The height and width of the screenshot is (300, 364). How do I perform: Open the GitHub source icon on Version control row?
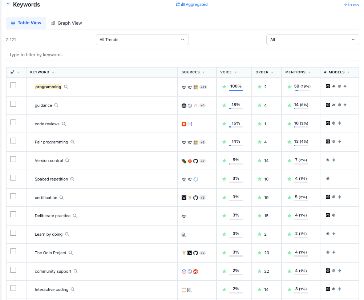pos(195,160)
